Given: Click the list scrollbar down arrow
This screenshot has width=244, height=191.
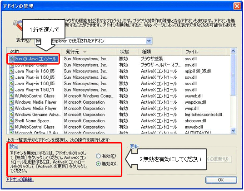Looking at the screenshot, I should [x=233, y=130].
